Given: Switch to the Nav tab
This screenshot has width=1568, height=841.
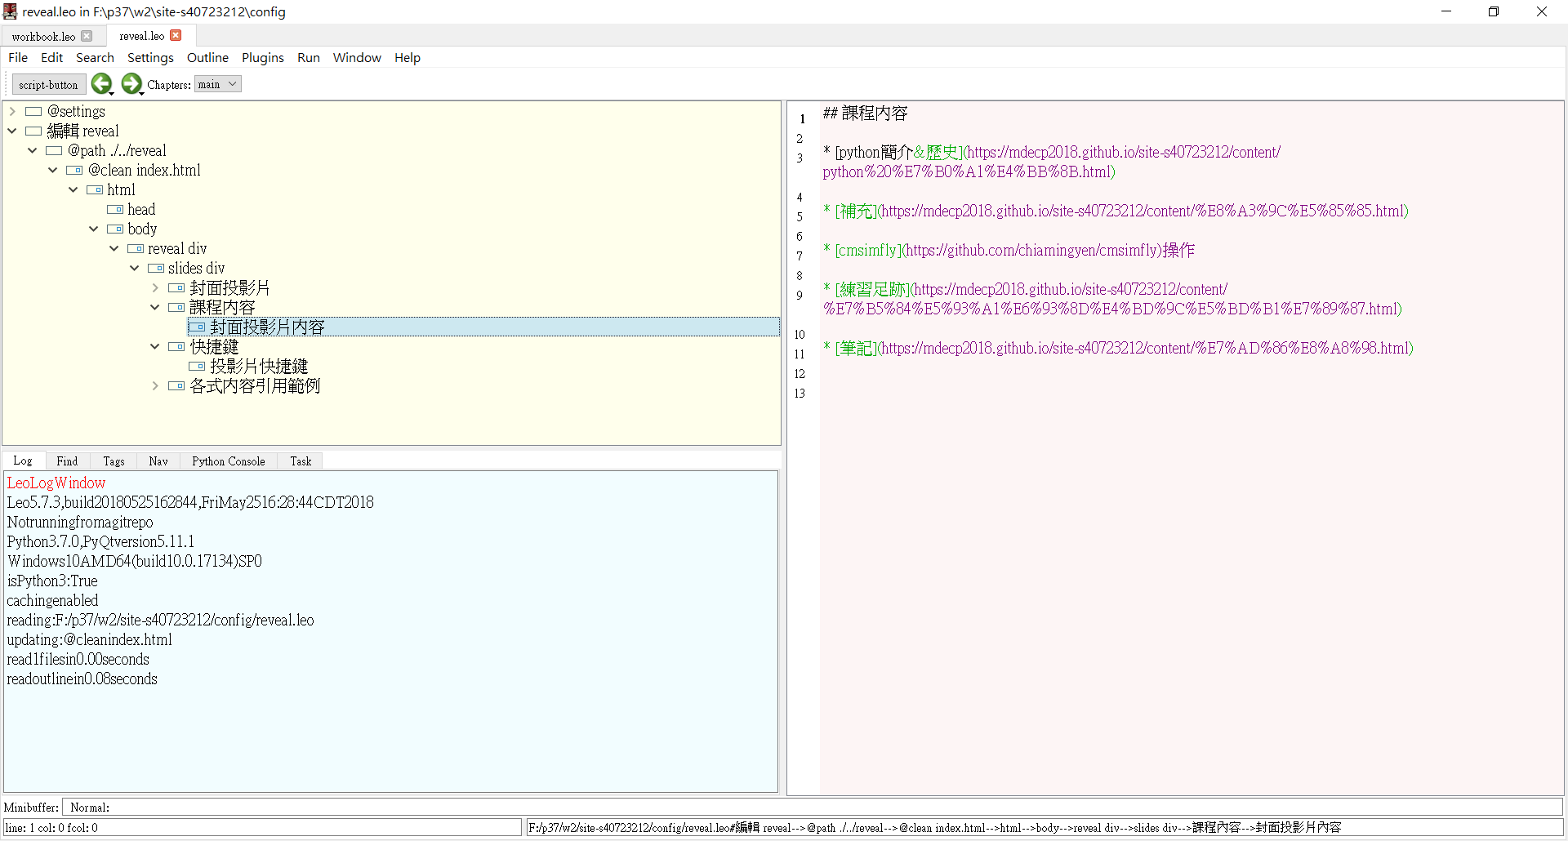Looking at the screenshot, I should 158,461.
